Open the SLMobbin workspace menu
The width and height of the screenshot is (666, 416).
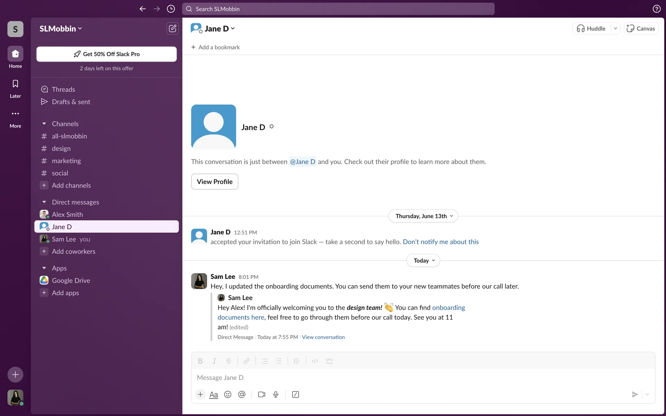point(61,28)
